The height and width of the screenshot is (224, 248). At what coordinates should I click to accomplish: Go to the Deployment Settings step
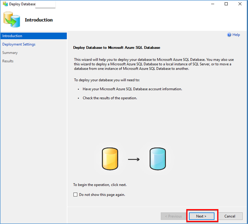coord(19,44)
